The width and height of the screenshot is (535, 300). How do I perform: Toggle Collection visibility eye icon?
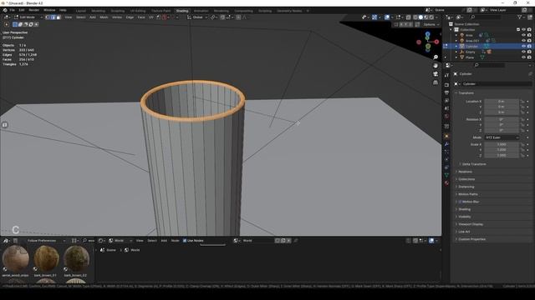coord(523,30)
